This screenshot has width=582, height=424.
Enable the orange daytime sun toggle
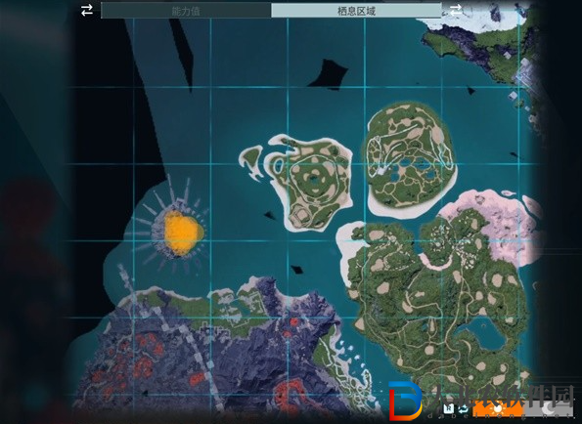tap(497, 408)
